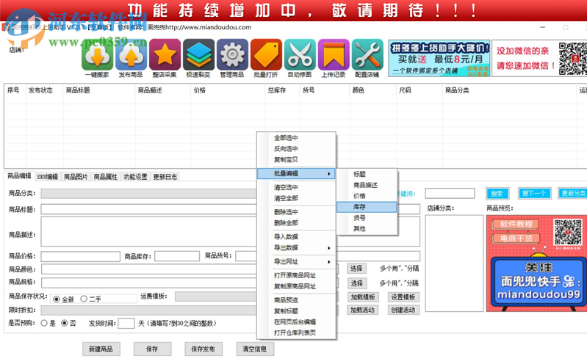Click the 清空信息 button

tap(255, 349)
